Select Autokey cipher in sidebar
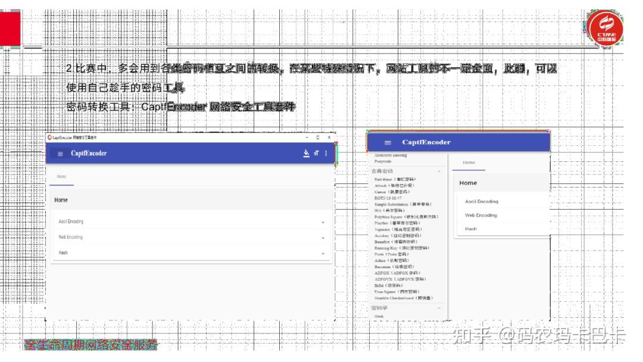The image size is (643, 362). click(397, 235)
